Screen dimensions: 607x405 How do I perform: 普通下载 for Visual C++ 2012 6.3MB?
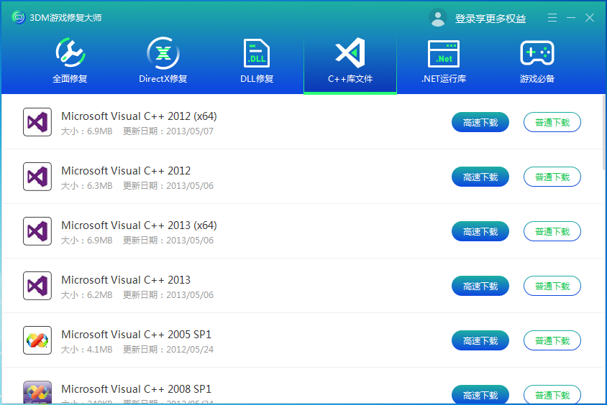pyautogui.click(x=552, y=177)
